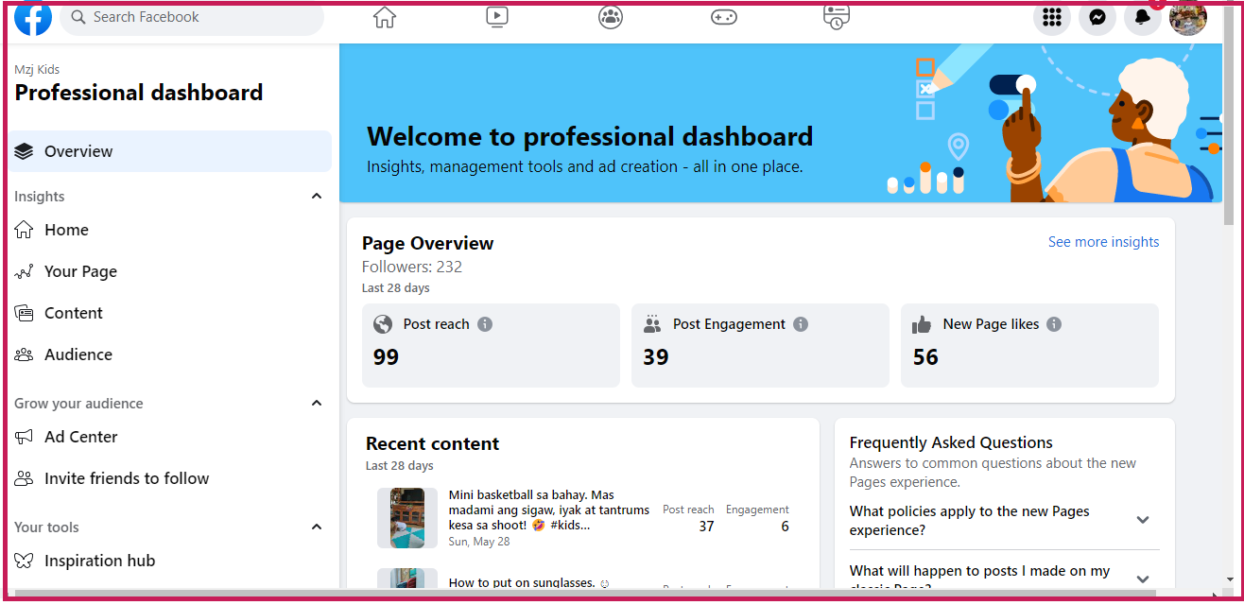
Task: Select Overview in the sidebar
Action: (170, 151)
